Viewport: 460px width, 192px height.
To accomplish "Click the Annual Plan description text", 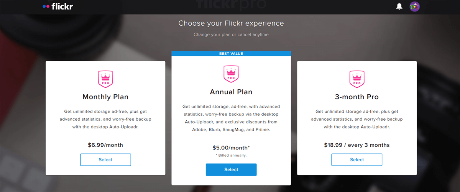I will pyautogui.click(x=231, y=118).
